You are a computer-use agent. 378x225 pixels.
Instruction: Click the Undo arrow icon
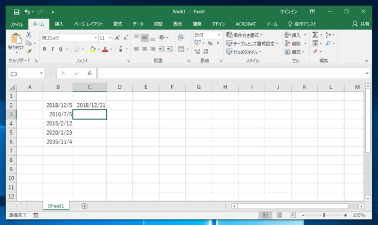click(27, 12)
